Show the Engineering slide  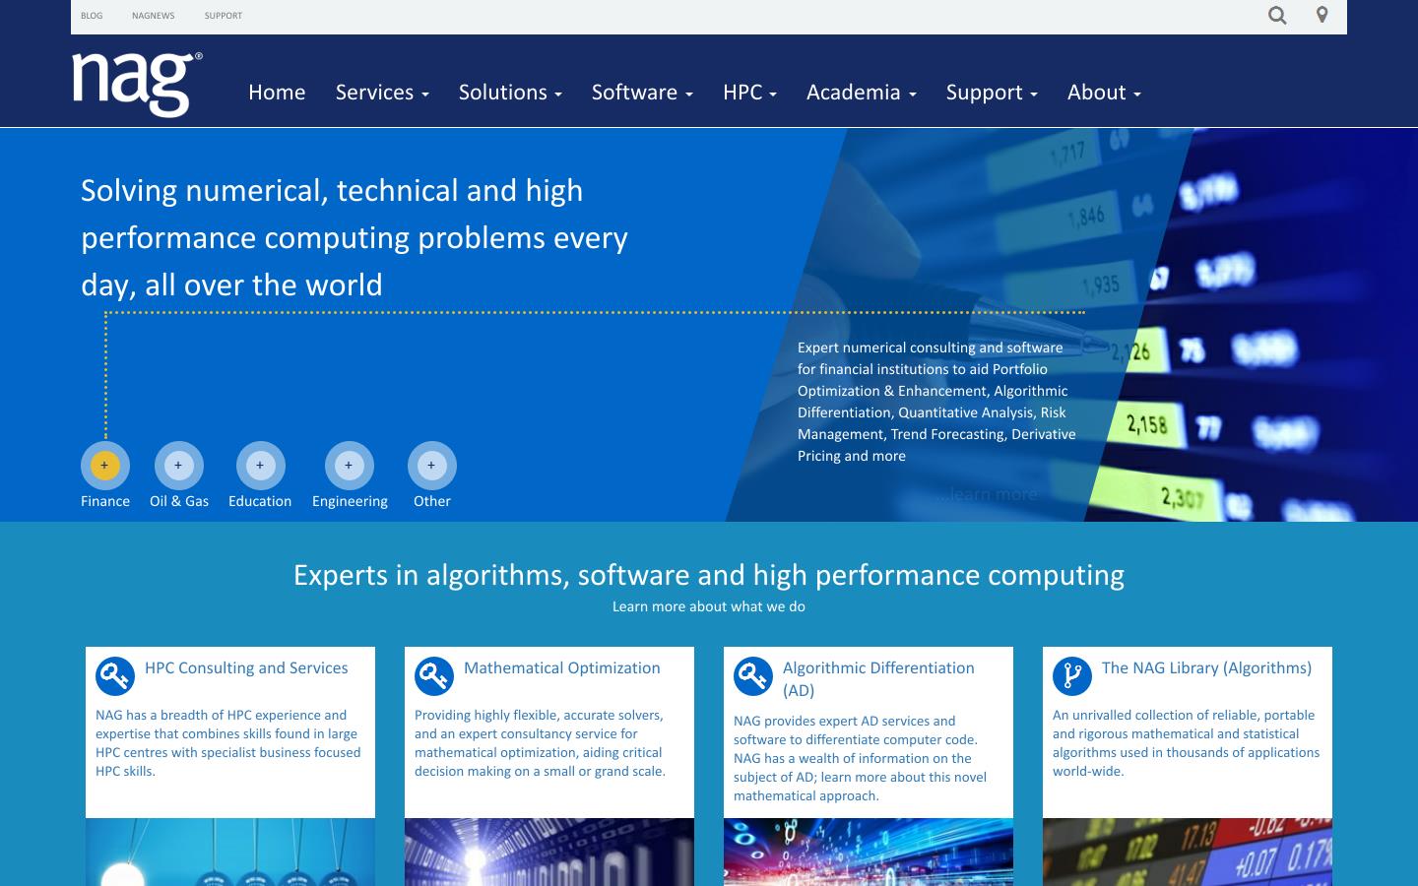[x=349, y=466]
